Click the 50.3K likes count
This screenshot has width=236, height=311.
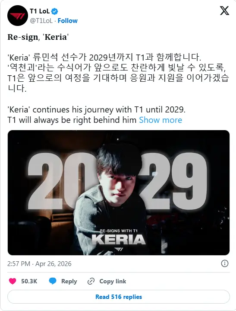point(29,281)
